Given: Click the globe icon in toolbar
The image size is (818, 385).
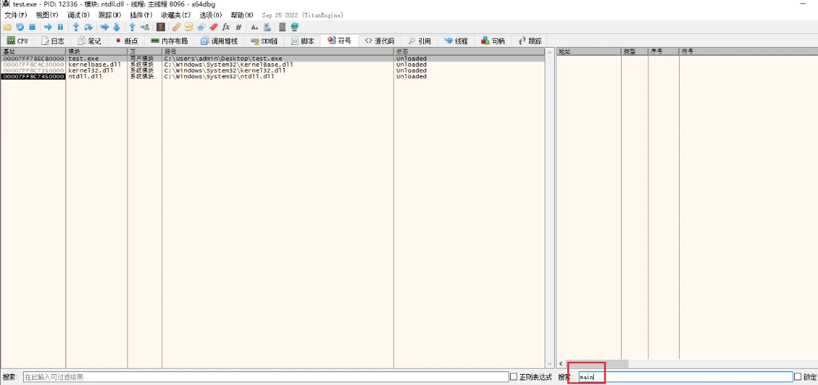Looking at the screenshot, I should point(295,27).
